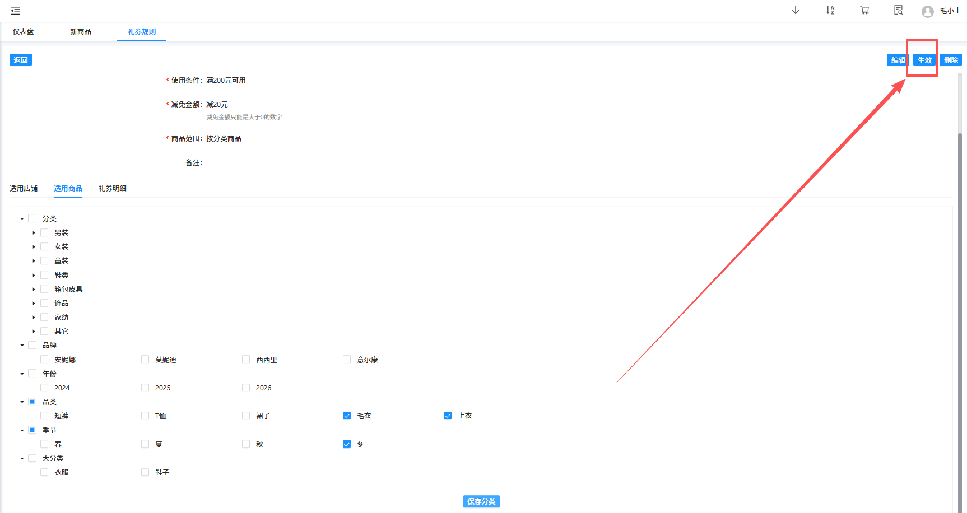
Task: Uncheck the 毛衣 checkbox
Action: tap(347, 416)
